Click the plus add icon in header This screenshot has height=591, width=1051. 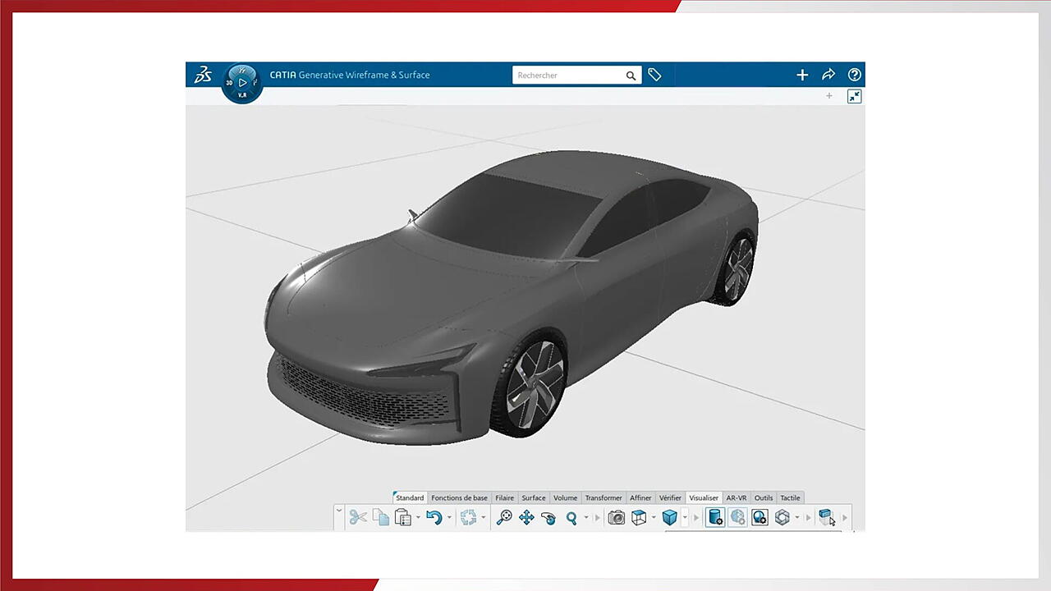point(802,75)
